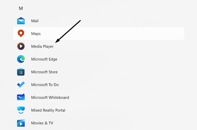Viewport: 197px width, 130px height.
Task: Click the Microsoft Whiteboard icon
Action: (21, 97)
